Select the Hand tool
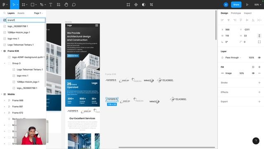 click(x=66, y=5)
